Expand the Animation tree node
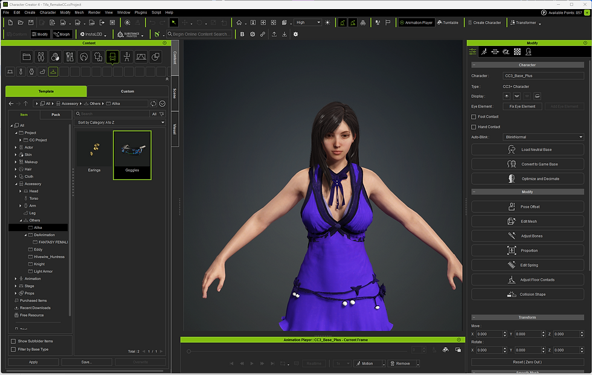 point(16,279)
